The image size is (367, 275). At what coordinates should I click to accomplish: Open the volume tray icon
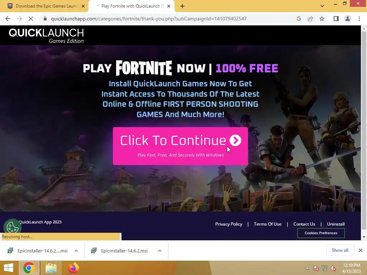click(x=333, y=268)
